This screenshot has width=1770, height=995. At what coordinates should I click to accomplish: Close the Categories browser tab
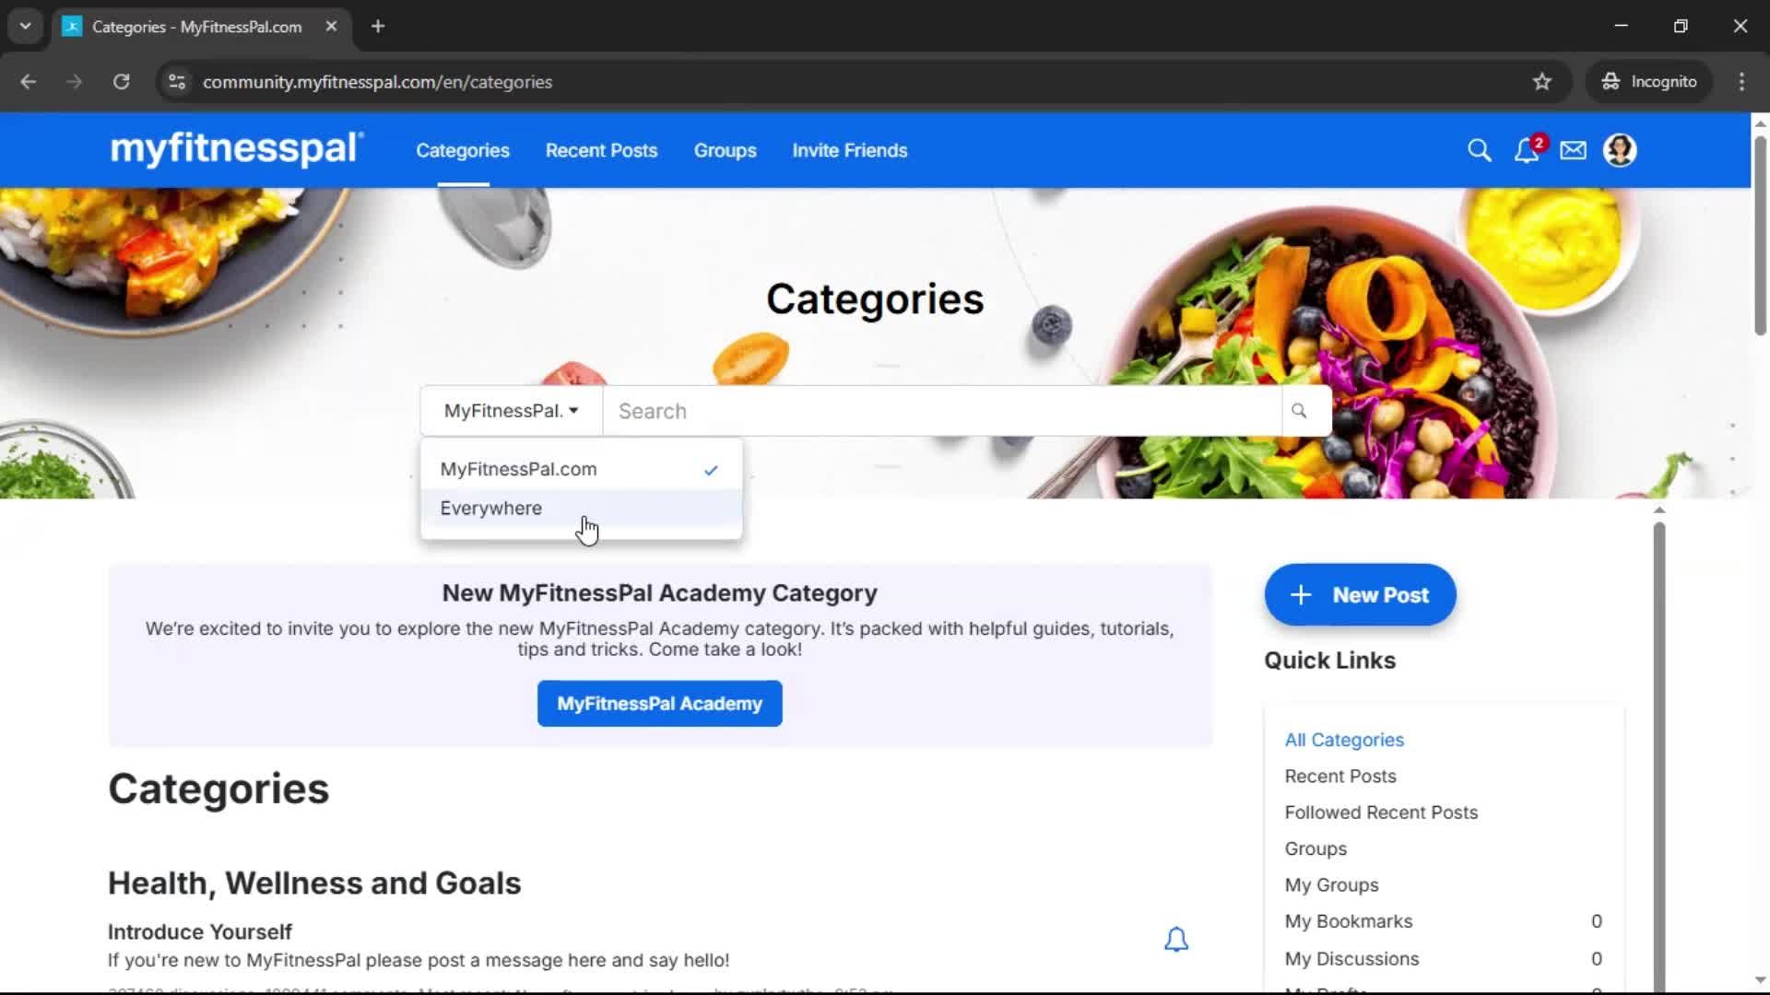pyautogui.click(x=331, y=26)
